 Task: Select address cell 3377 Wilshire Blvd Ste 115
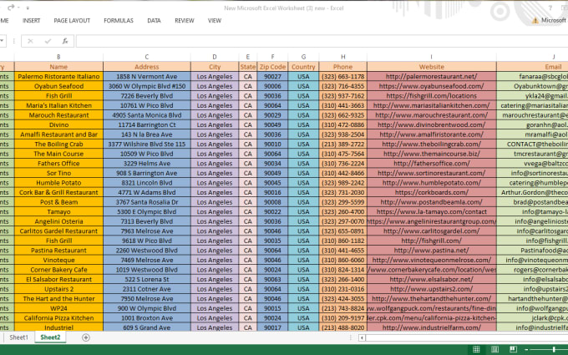[147, 145]
